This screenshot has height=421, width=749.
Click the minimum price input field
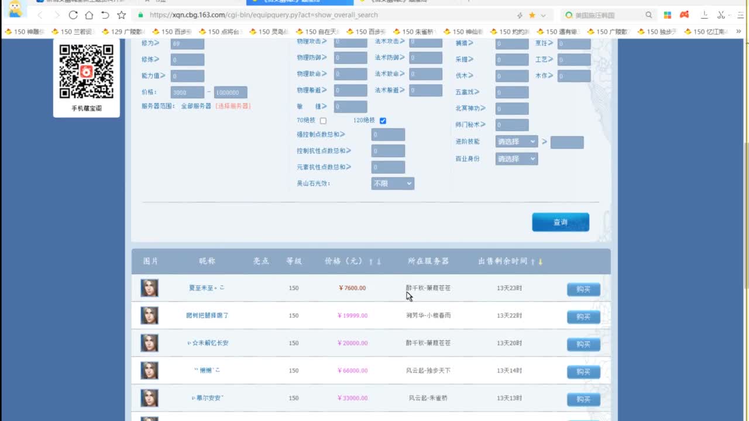point(187,92)
